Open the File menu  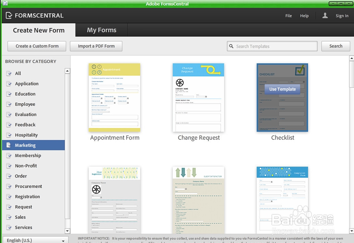288,16
